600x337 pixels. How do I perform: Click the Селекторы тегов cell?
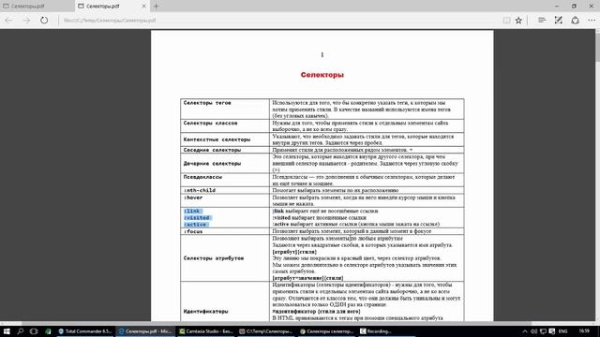pyautogui.click(x=225, y=109)
